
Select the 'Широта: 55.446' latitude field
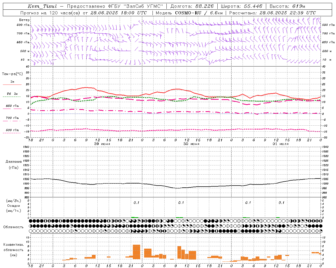pyautogui.click(x=241, y=6)
